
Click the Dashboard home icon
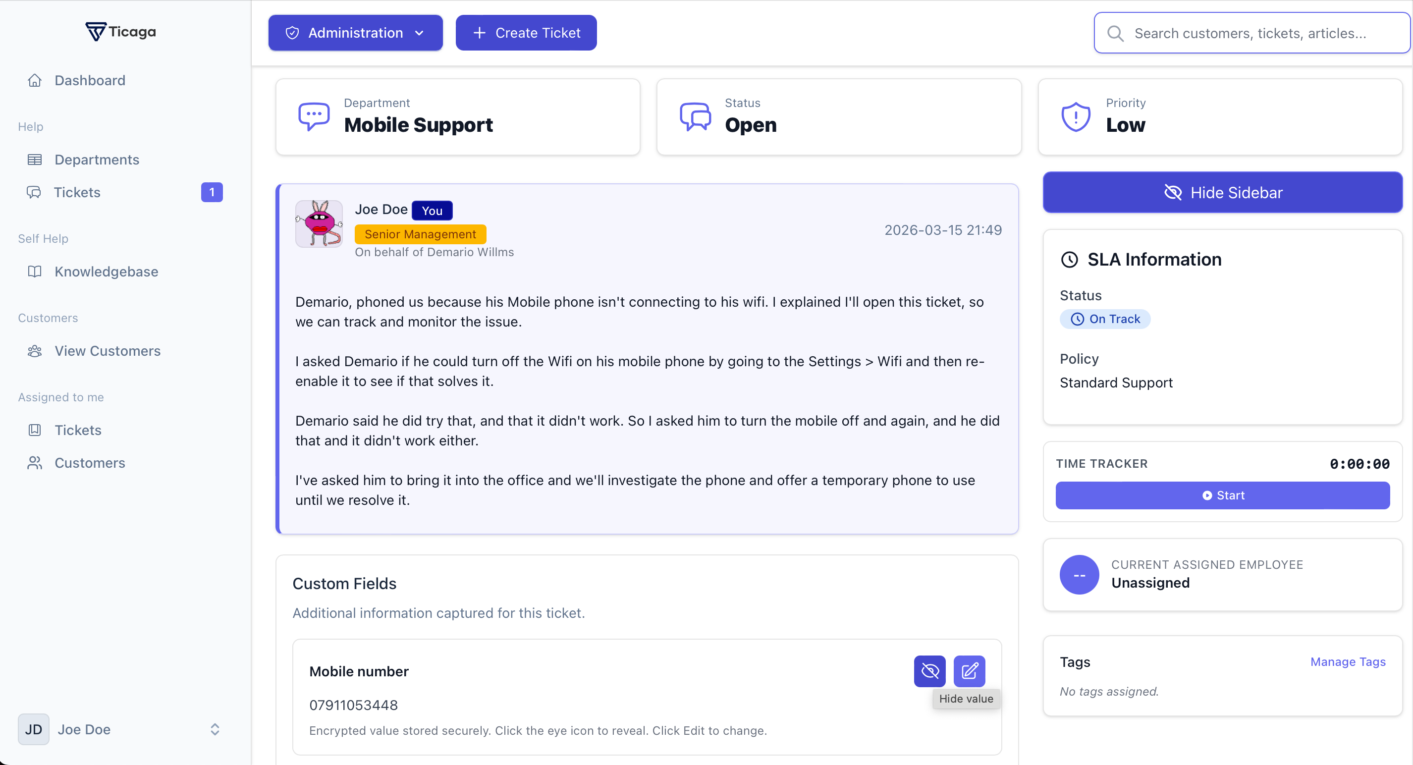[35, 81]
